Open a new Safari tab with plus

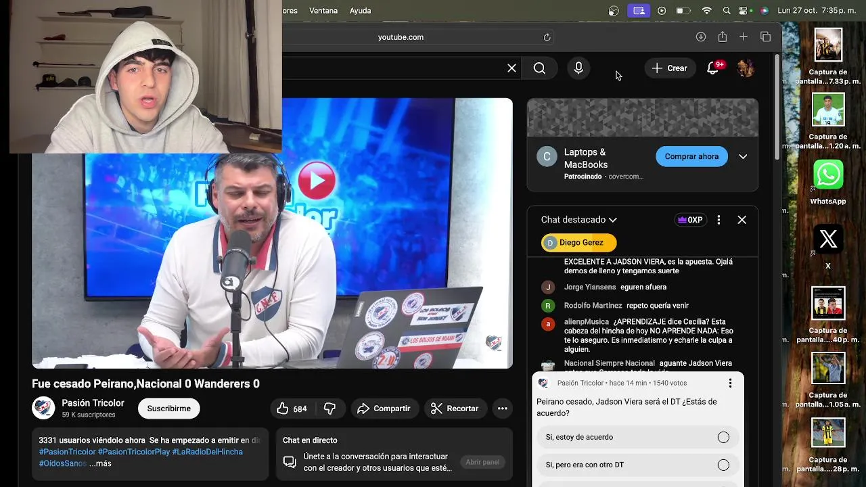point(744,37)
